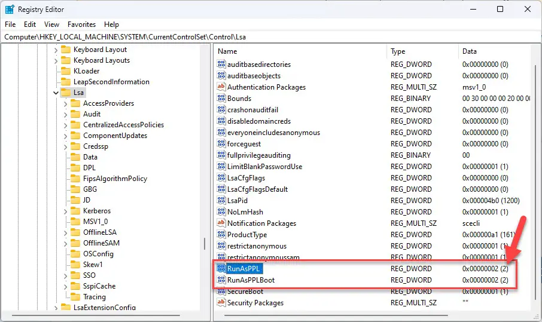Expand the Keyboard Layouts node
This screenshot has width=542, height=322.
pyautogui.click(x=56, y=60)
